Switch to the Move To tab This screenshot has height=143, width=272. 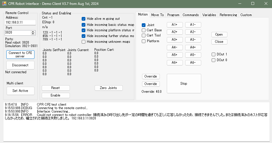[157, 15]
